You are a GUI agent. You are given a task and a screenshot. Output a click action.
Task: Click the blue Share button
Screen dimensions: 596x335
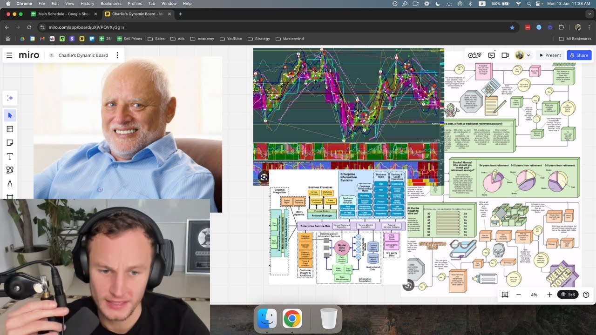pos(579,55)
